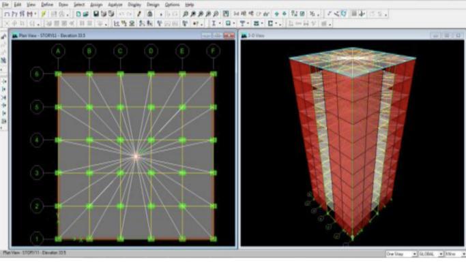Image resolution: width=466 pixels, height=263 pixels.
Task: Click grid bubble 6 in plan view
Action: pyautogui.click(x=37, y=74)
